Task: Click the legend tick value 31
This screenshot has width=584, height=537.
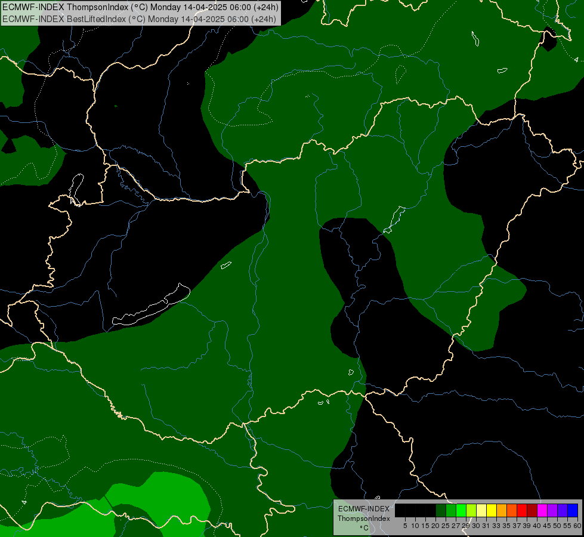Action: 486,526
